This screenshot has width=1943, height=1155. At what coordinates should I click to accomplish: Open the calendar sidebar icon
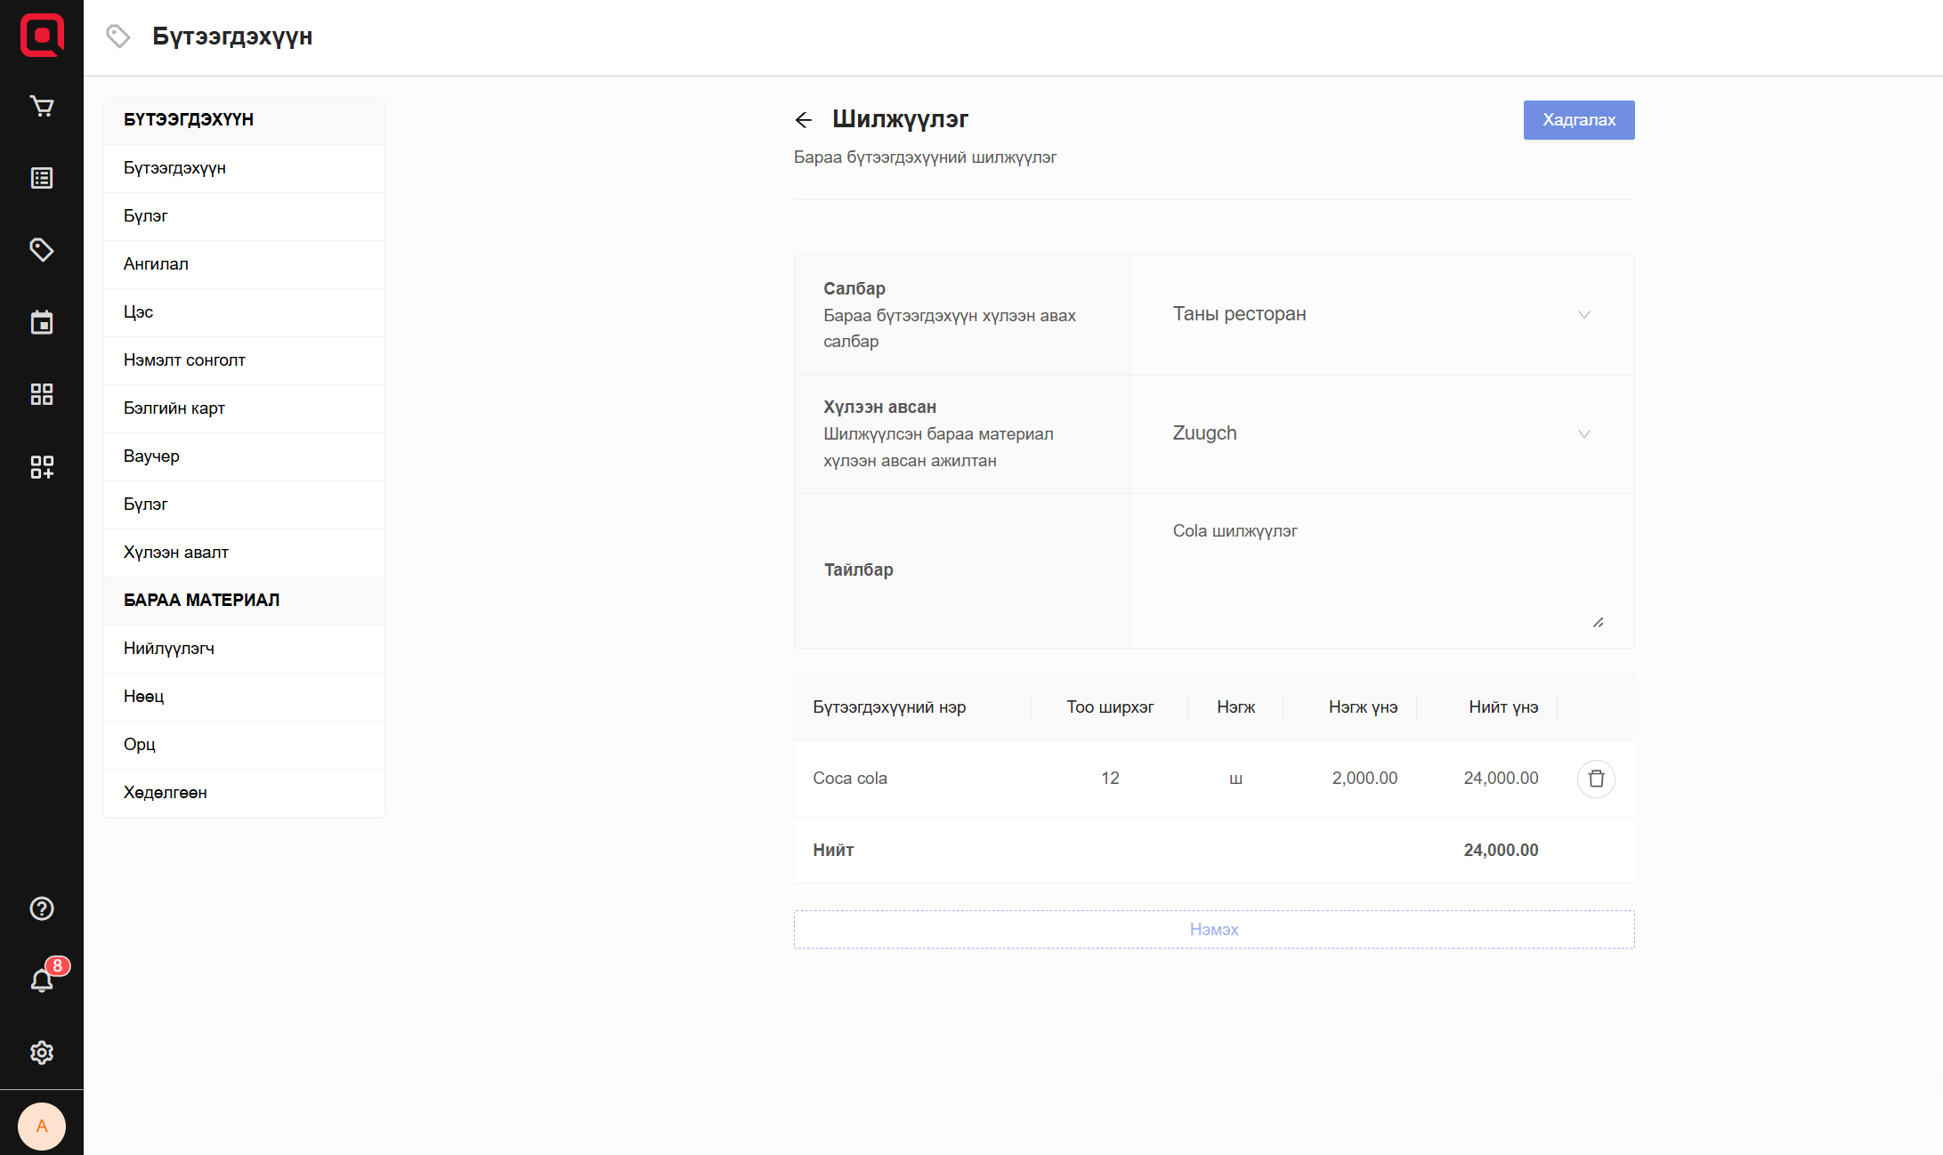click(x=42, y=322)
